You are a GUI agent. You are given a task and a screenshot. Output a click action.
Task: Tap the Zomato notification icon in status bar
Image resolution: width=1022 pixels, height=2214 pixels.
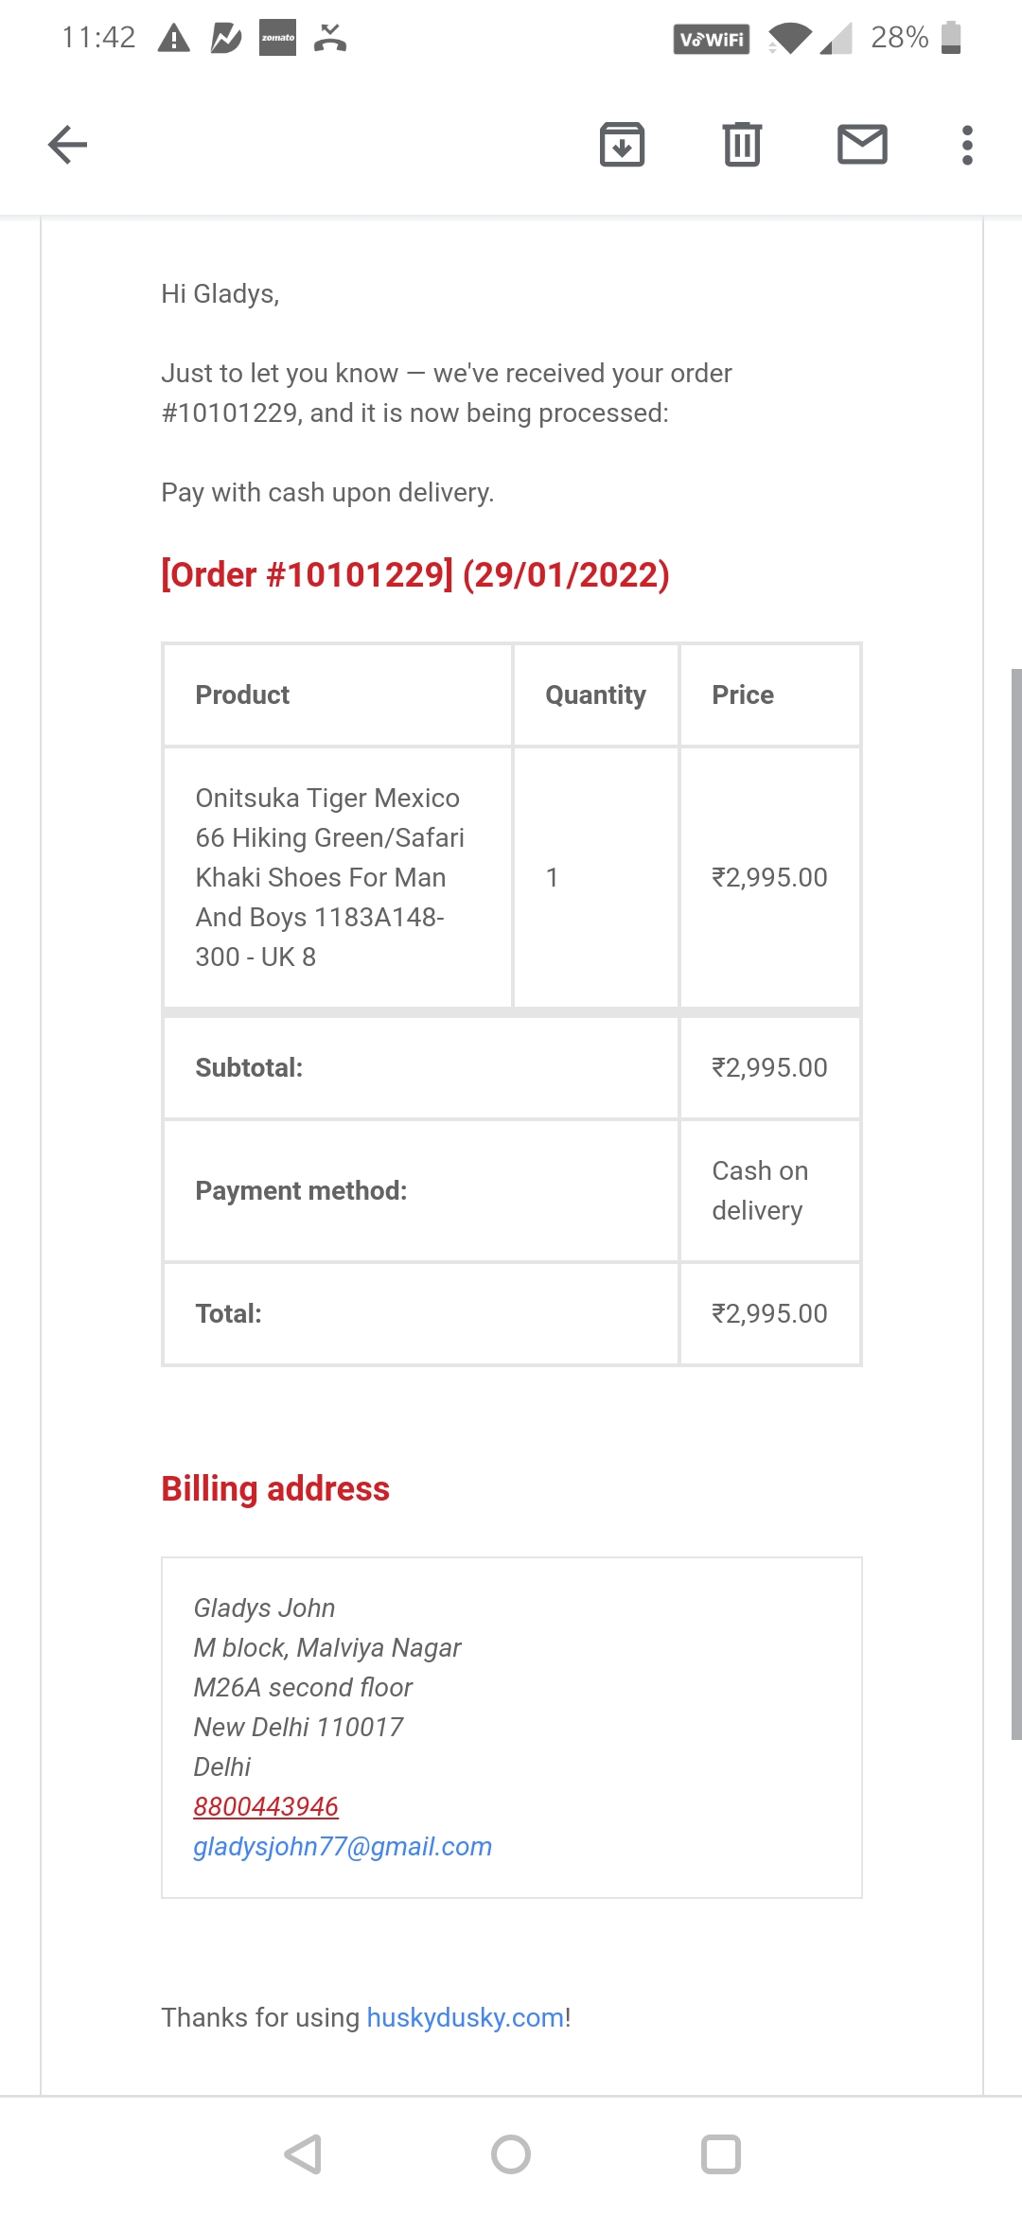coord(277,38)
